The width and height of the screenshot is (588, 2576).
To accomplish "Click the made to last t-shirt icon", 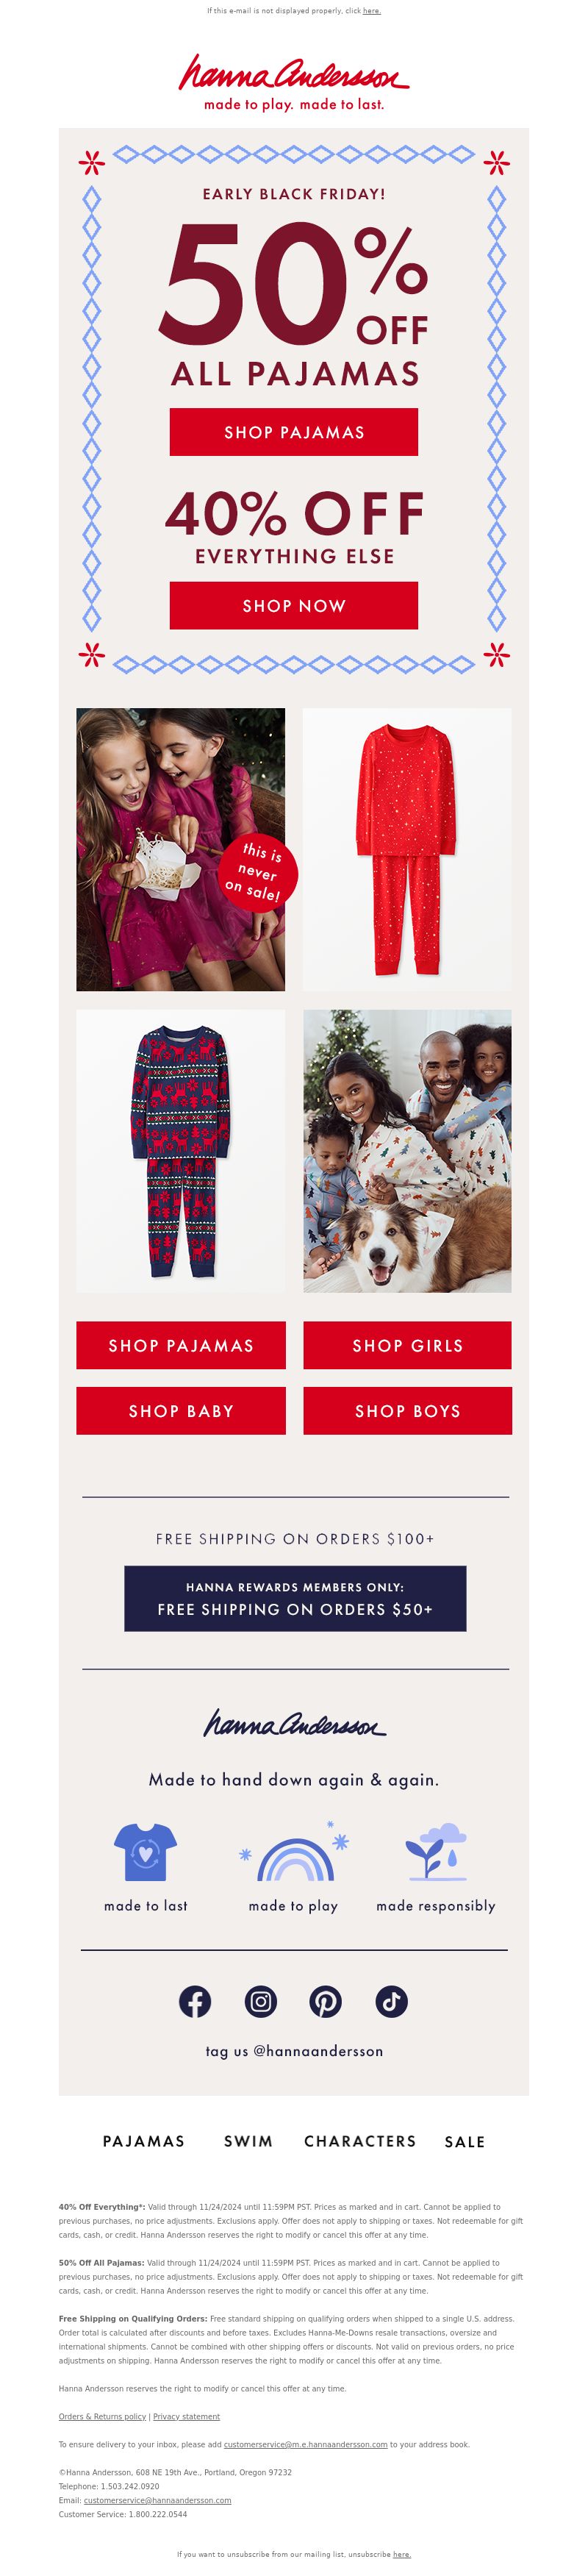I will pos(146,1852).
